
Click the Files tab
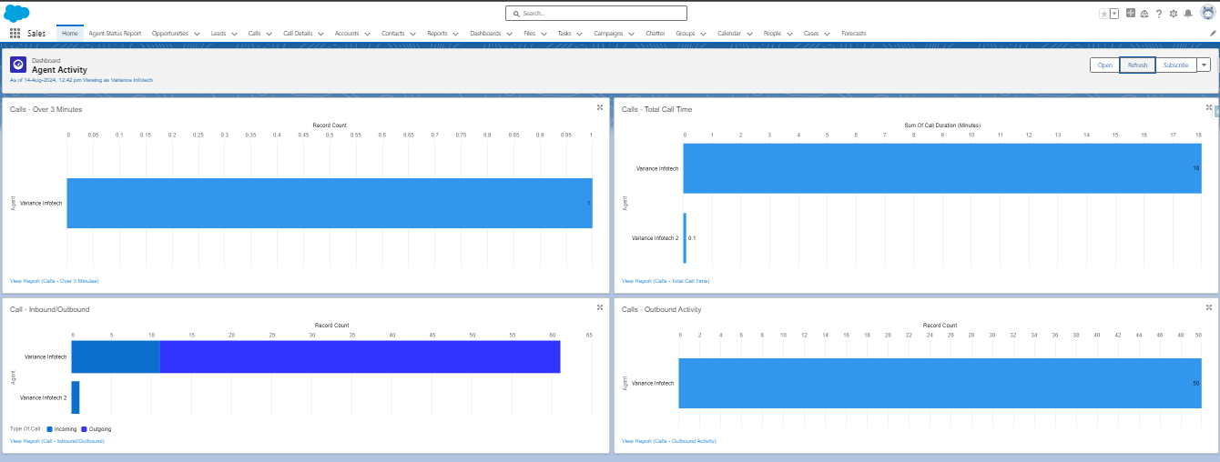point(529,33)
